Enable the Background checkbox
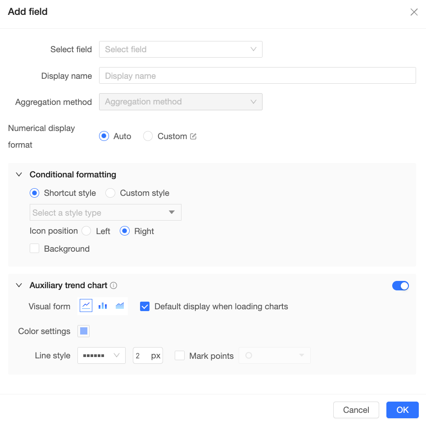Screen dimensions: 426x425 pos(35,249)
